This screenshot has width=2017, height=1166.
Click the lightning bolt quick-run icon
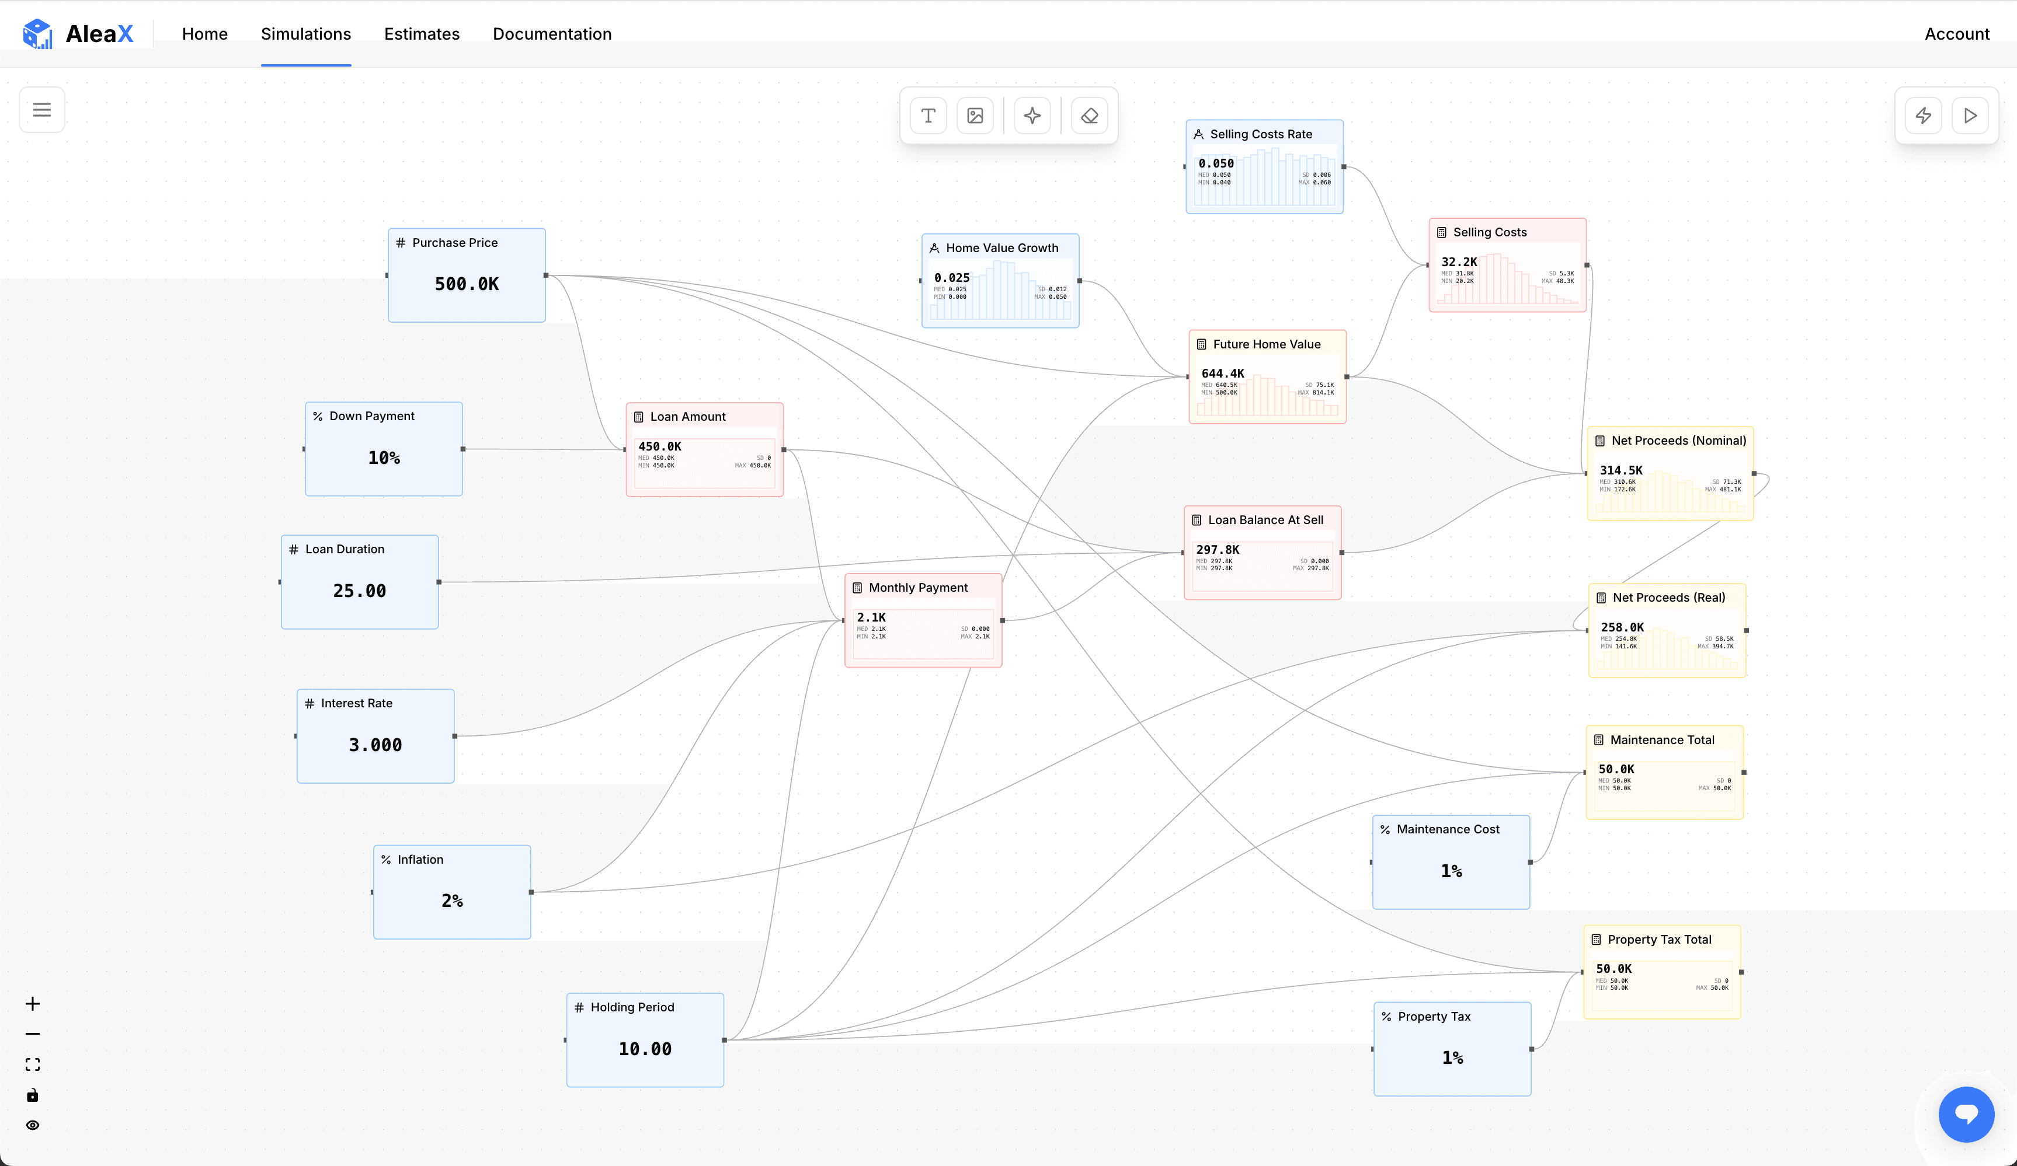(1924, 116)
